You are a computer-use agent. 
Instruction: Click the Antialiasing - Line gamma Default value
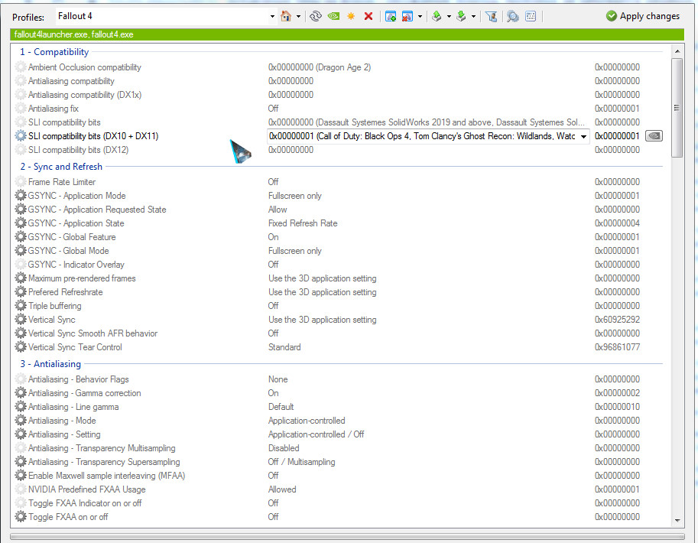tap(281, 407)
